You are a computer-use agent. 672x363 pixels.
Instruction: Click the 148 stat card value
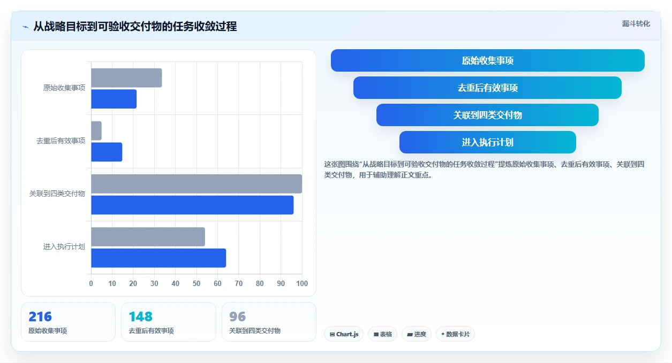[141, 316]
